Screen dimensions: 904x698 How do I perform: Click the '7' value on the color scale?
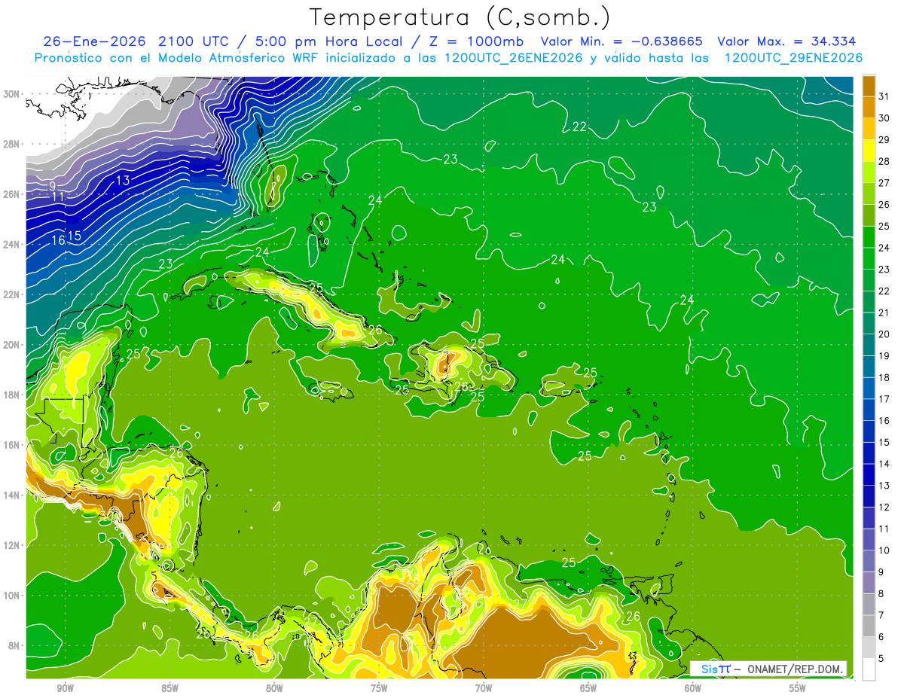click(882, 615)
